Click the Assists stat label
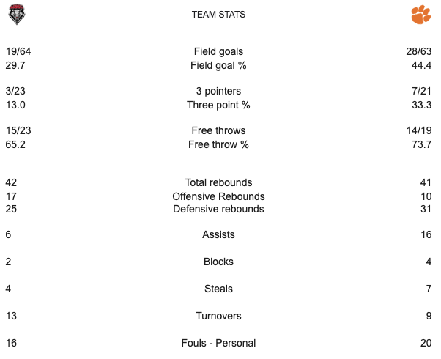Viewport: 441px width, 359px height. click(x=218, y=235)
